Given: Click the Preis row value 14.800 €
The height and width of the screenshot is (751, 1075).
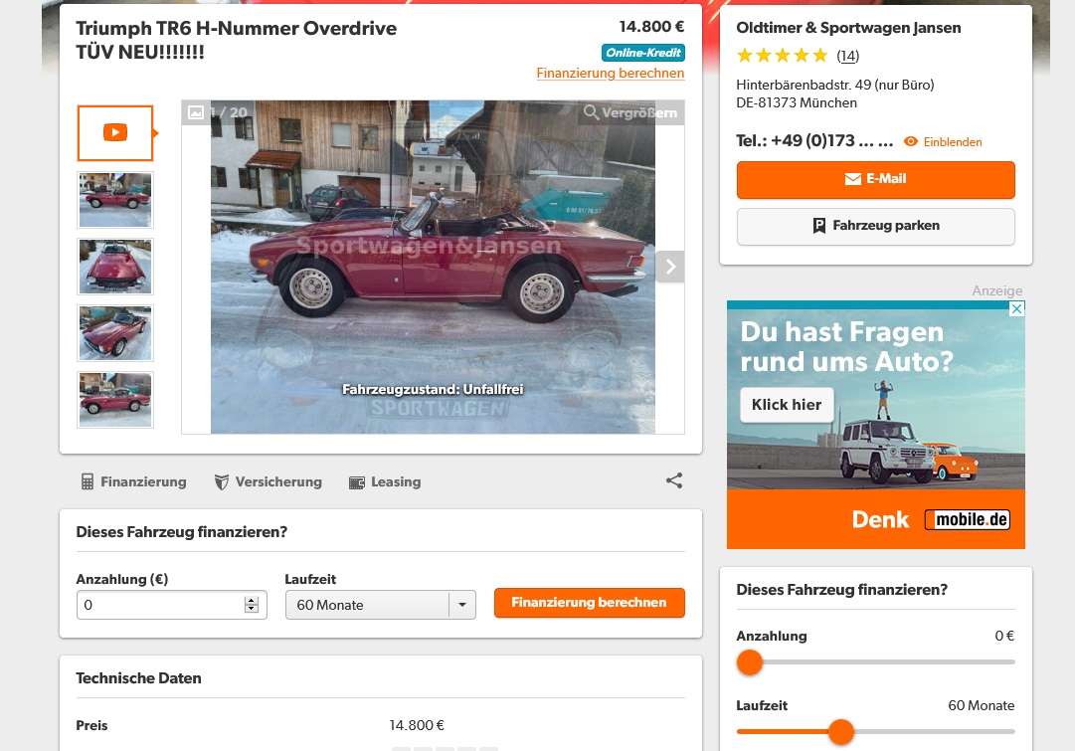Looking at the screenshot, I should pyautogui.click(x=417, y=725).
